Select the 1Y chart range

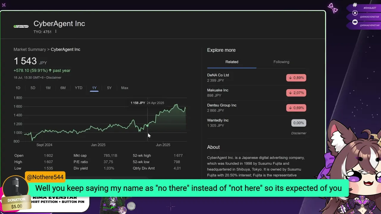coord(94,88)
